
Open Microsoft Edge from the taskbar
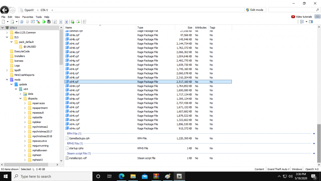click(122, 177)
